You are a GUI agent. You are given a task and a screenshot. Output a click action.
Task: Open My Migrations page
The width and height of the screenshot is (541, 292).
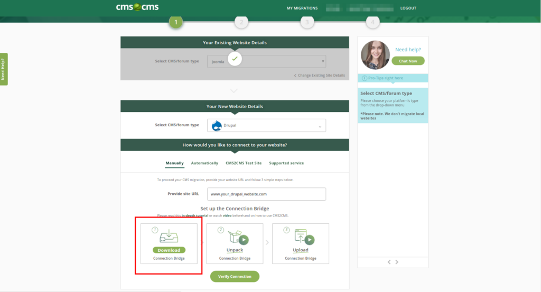pos(302,8)
